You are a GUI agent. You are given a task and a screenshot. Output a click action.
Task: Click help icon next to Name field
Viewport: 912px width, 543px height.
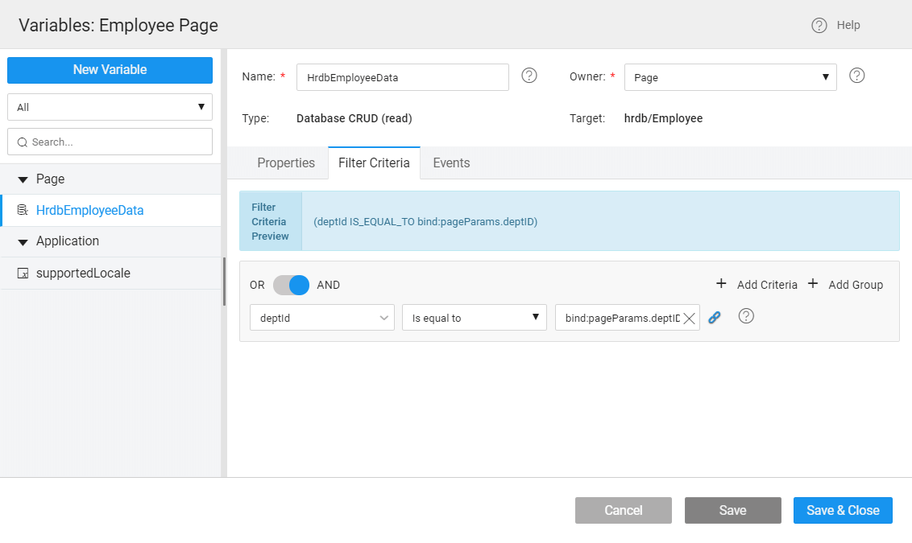[x=529, y=76]
